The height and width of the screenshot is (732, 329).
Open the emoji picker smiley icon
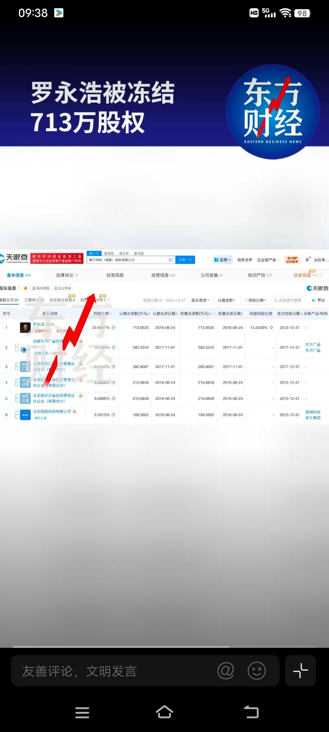tap(257, 671)
